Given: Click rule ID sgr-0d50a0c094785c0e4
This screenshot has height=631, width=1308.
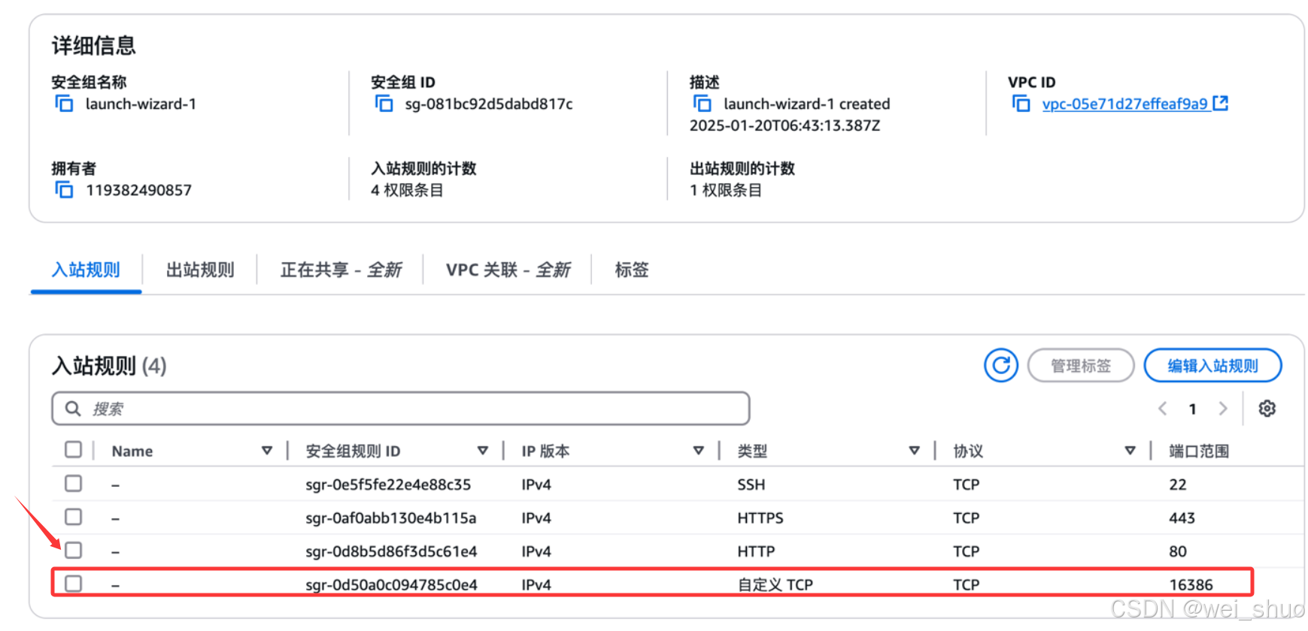Looking at the screenshot, I should pos(391,584).
